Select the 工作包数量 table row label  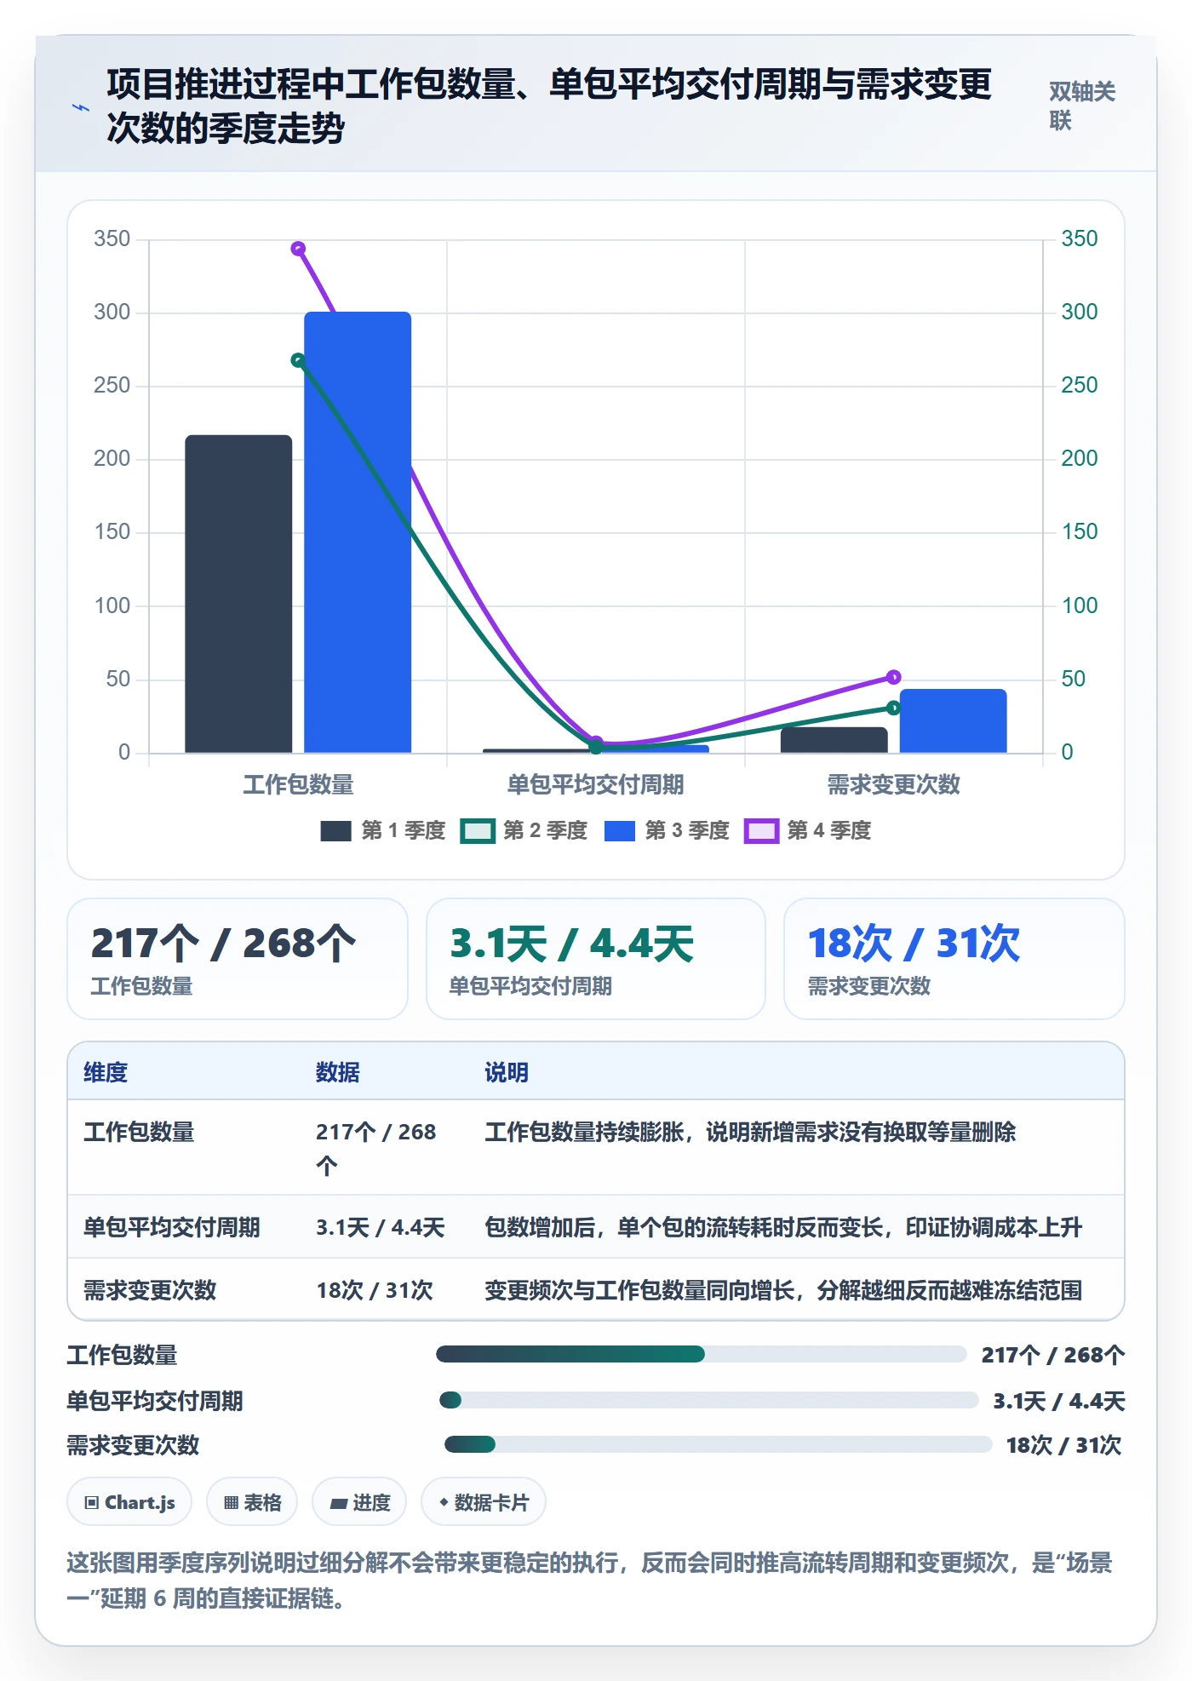139,1132
